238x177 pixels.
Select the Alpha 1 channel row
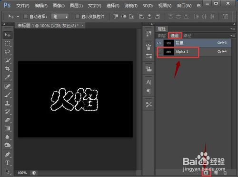point(193,52)
